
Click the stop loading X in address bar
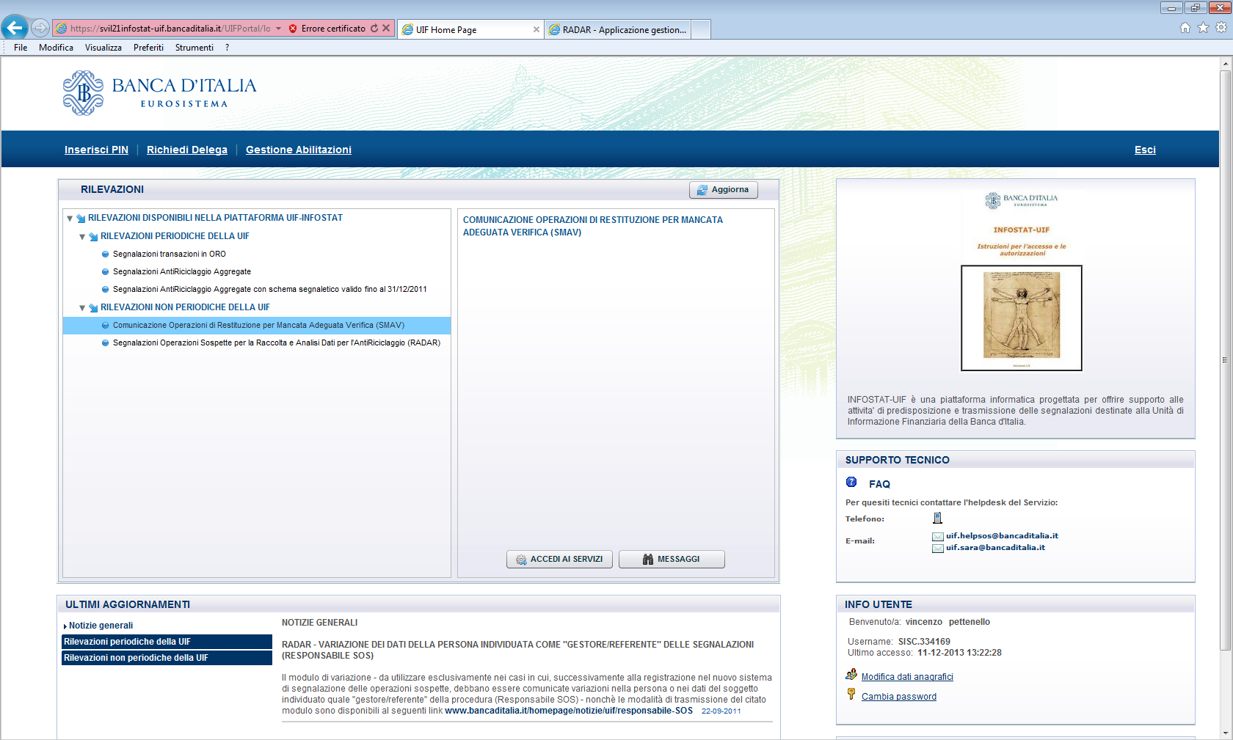click(x=386, y=29)
